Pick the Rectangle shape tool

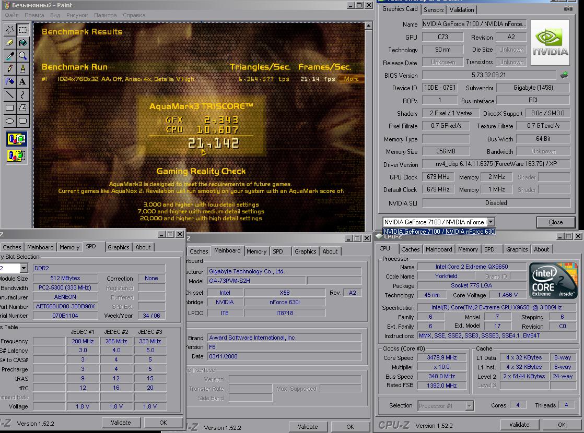pos(10,108)
